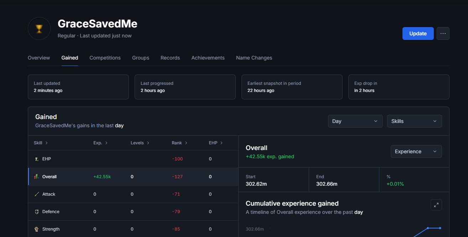Go to the Achievements tab
This screenshot has height=237, width=468.
click(x=208, y=58)
